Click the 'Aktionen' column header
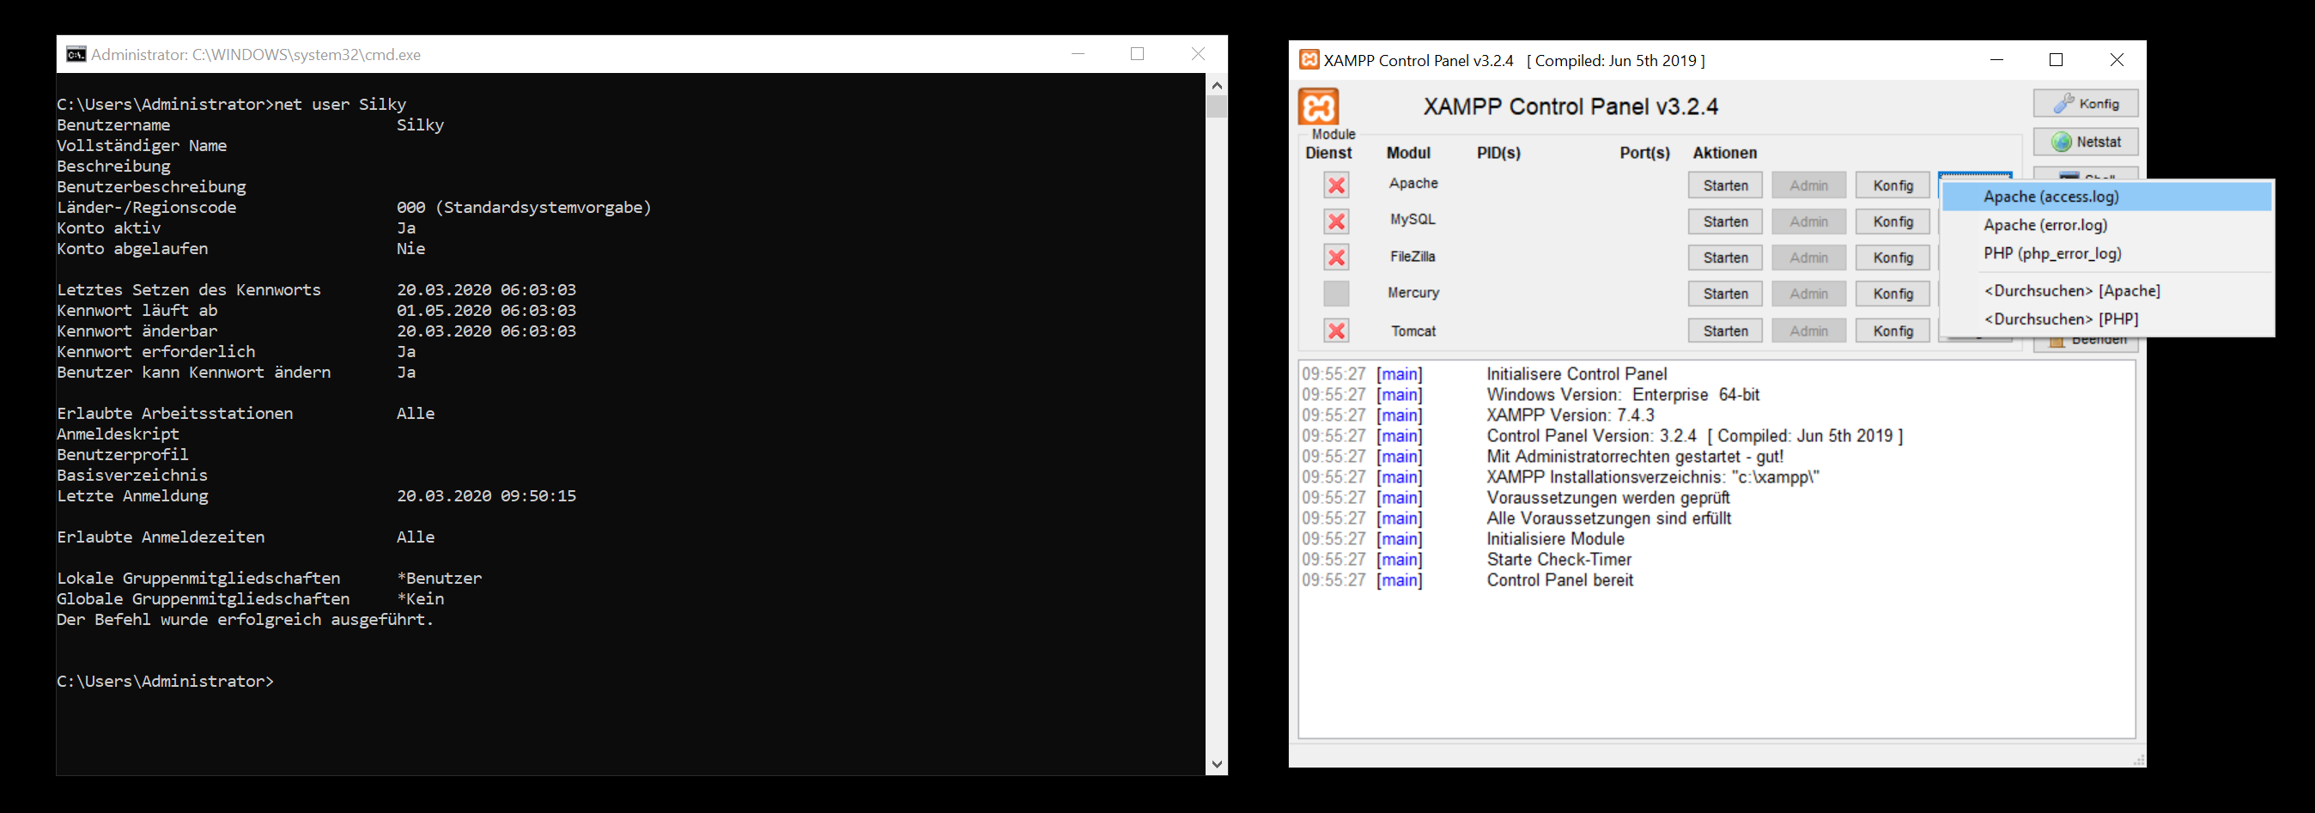Screen dimensions: 2315x813 [1724, 153]
